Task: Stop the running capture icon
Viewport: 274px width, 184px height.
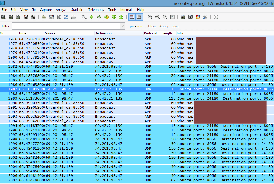Action: [26, 17]
